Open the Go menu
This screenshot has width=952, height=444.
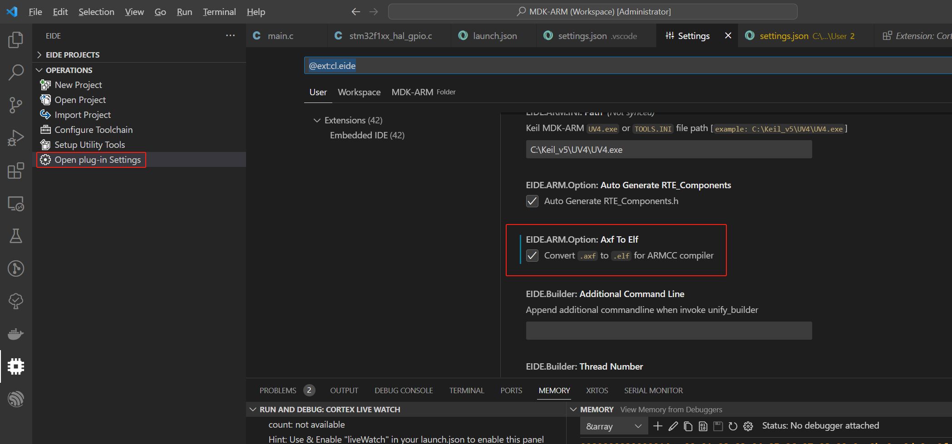(160, 12)
